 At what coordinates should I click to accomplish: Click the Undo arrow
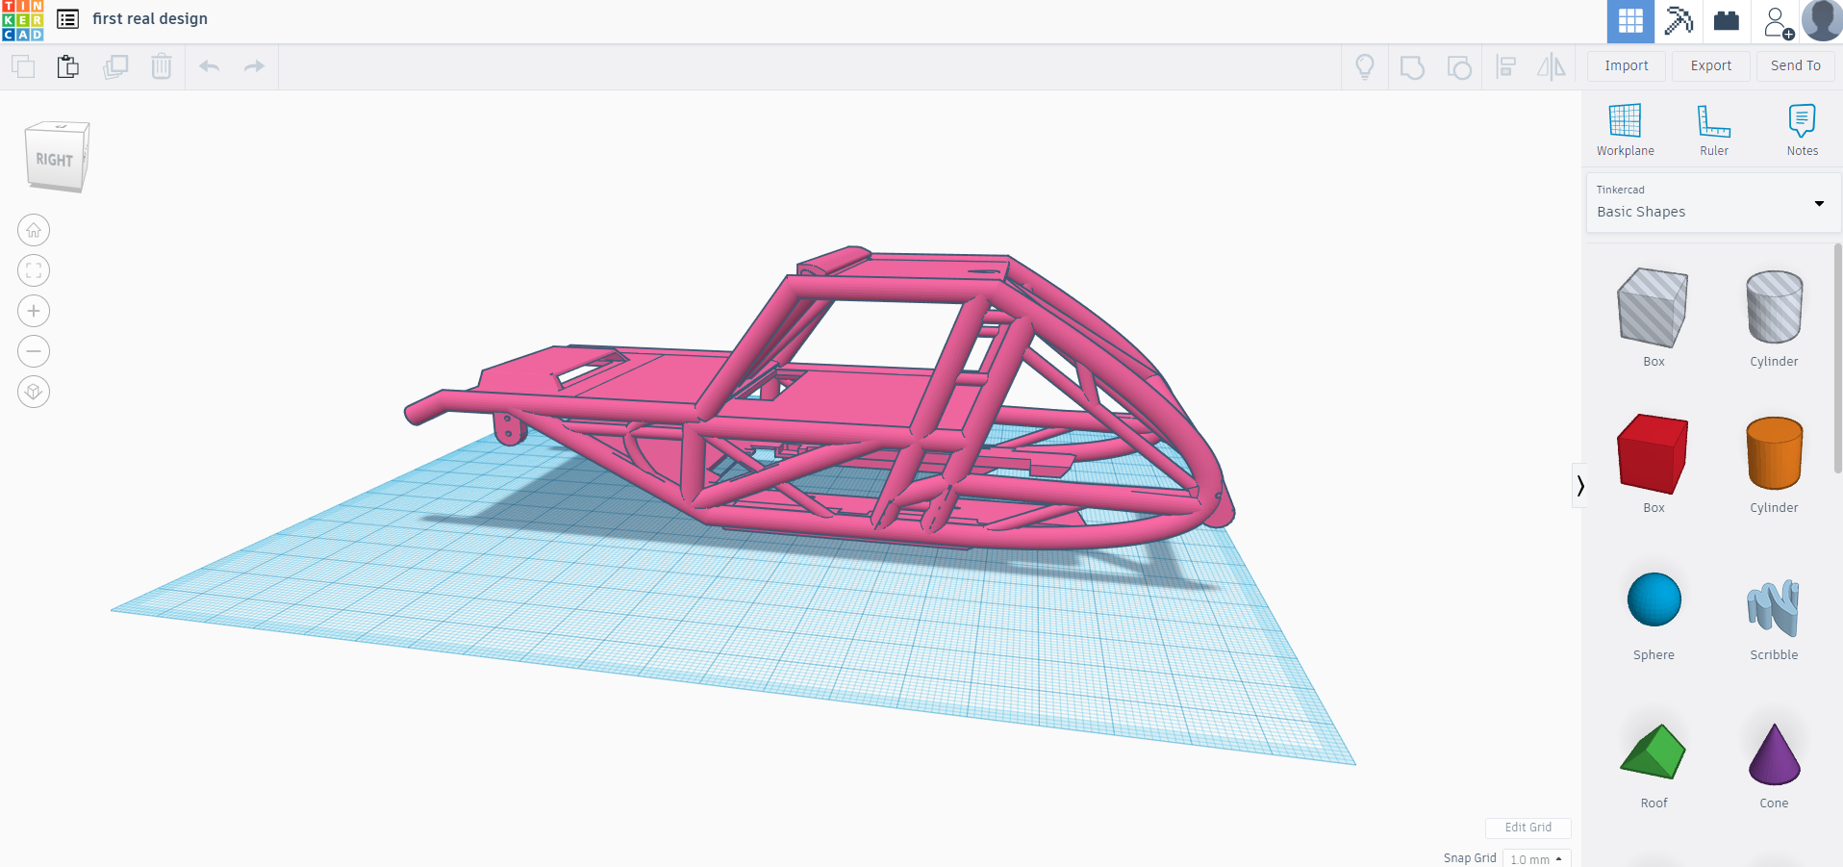coord(209,66)
